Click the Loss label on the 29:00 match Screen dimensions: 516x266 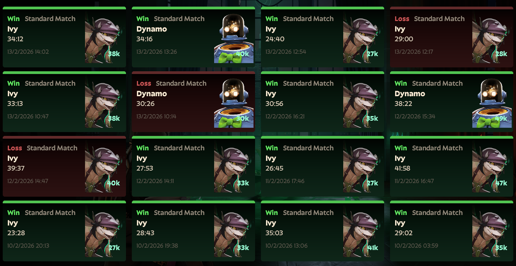pyautogui.click(x=402, y=19)
